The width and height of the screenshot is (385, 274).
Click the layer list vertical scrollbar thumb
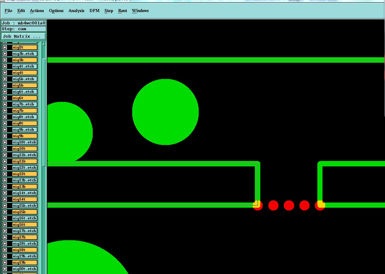(x=44, y=112)
